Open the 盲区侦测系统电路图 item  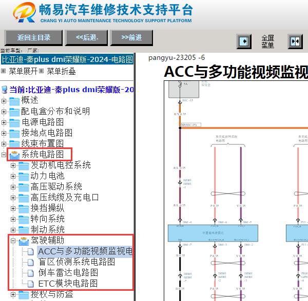click(76, 262)
